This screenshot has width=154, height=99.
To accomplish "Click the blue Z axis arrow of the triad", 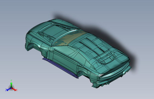I will click(x=9, y=89).
